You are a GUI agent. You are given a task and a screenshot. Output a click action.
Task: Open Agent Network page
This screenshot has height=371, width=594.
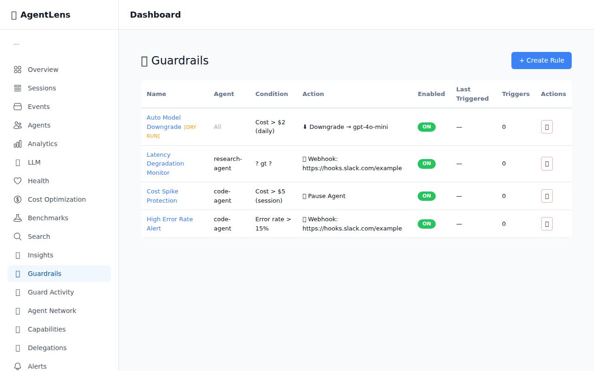tap(59, 311)
